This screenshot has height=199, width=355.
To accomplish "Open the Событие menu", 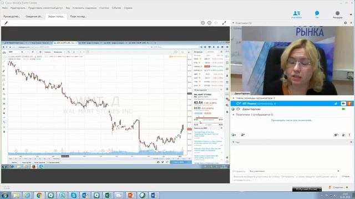I will pos(116,8).
